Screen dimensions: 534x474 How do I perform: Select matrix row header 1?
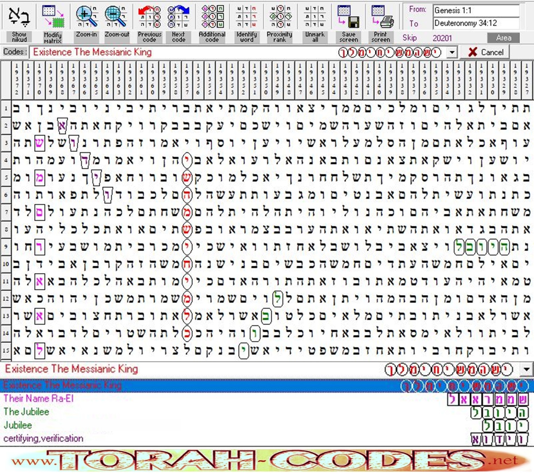coord(6,108)
